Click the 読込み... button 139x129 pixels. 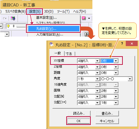tap(79, 113)
